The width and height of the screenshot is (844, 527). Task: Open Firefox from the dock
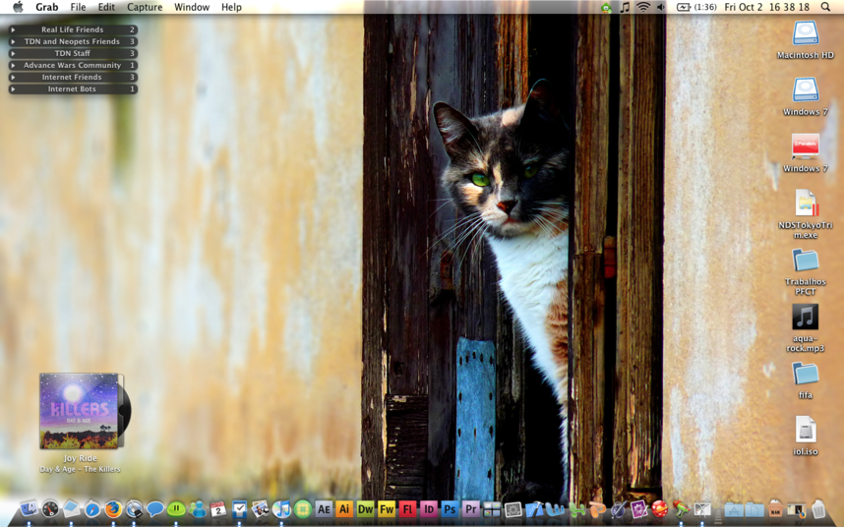point(113,509)
